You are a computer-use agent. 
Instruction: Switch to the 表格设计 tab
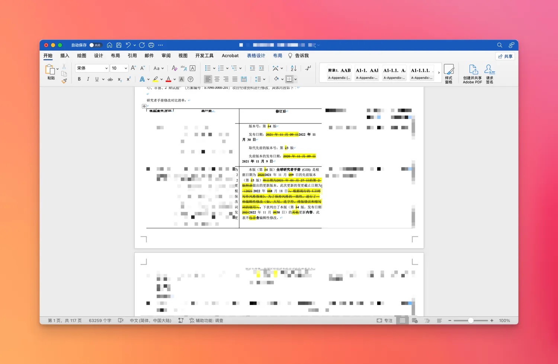click(x=256, y=56)
